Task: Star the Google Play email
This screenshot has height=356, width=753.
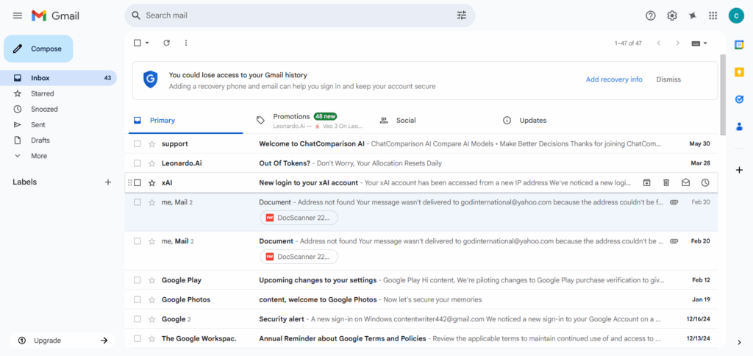Action: (x=151, y=280)
